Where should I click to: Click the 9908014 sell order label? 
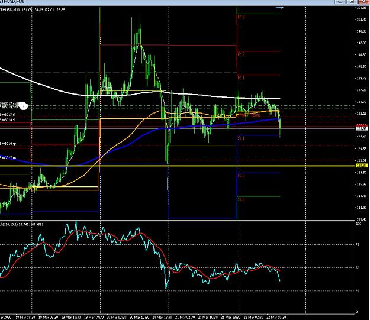coord(9,107)
